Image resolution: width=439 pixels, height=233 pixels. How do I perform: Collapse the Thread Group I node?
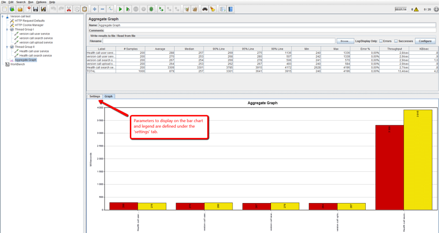(7, 29)
